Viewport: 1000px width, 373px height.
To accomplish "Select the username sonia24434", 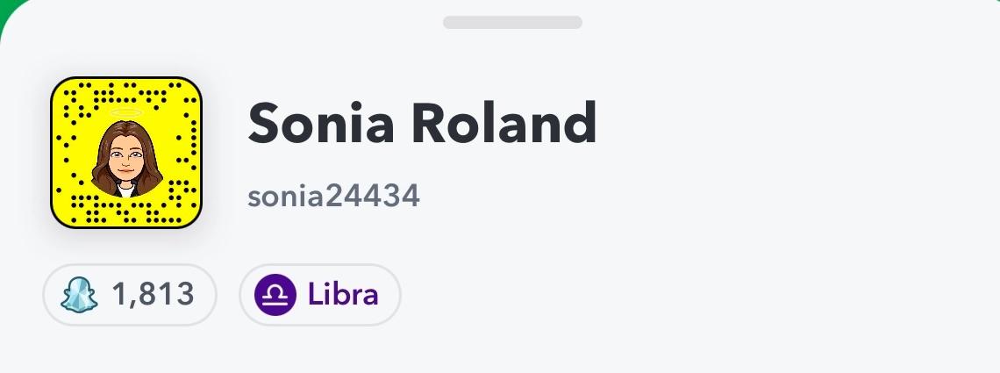I will 333,196.
